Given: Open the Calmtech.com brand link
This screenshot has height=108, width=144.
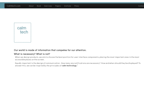Looking at the screenshot, I should point(14,6).
